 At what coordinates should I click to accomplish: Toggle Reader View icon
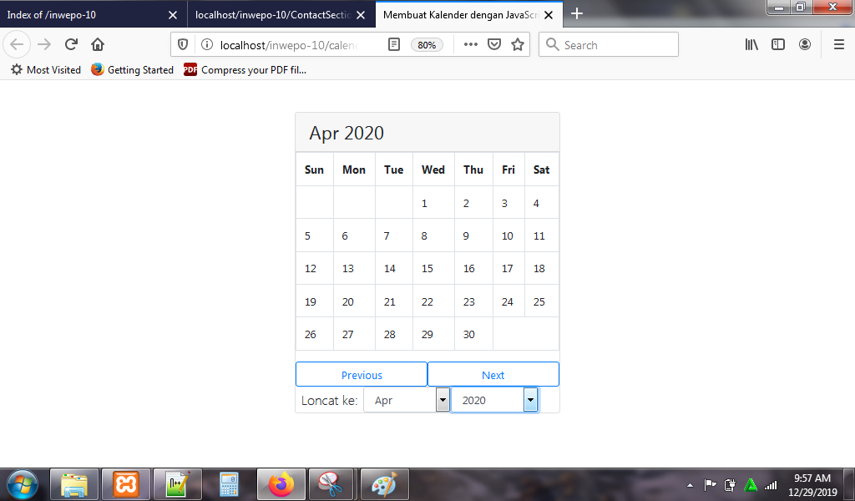coord(394,45)
